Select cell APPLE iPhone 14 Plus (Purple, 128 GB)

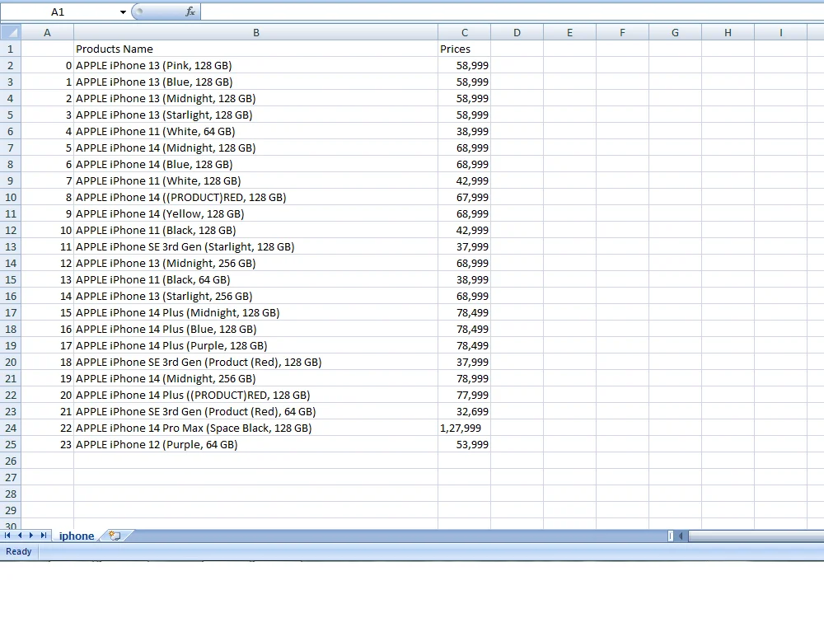pyautogui.click(x=256, y=345)
